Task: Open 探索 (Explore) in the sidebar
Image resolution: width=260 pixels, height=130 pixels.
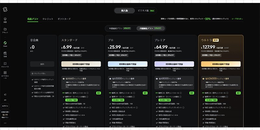Action: (5, 20)
